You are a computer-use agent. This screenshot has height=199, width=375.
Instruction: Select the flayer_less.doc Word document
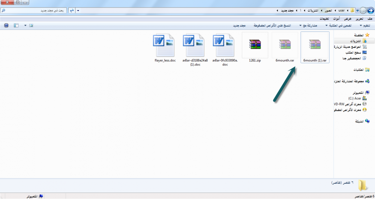pyautogui.click(x=165, y=48)
